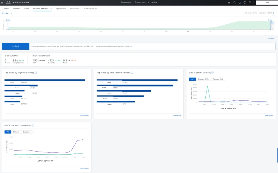Open the Actions menu
The image size is (278, 173).
coord(271,38)
